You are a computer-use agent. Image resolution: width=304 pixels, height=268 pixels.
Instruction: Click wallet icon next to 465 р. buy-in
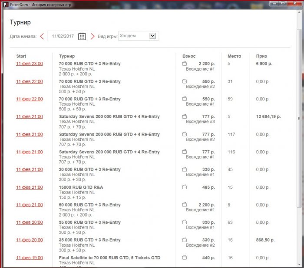(x=185, y=187)
